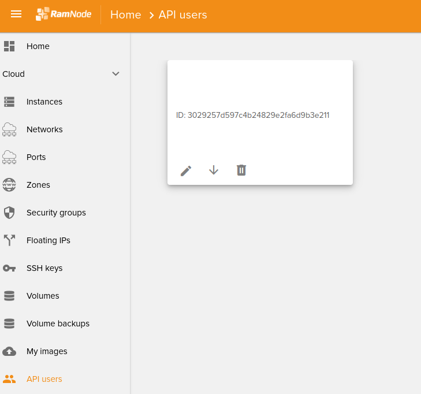The height and width of the screenshot is (394, 421).
Task: Navigate to Networks
Action: 44,129
